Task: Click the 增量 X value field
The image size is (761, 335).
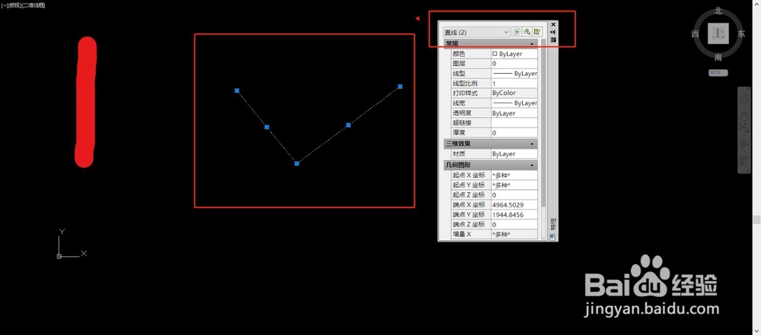Action: pyautogui.click(x=514, y=234)
